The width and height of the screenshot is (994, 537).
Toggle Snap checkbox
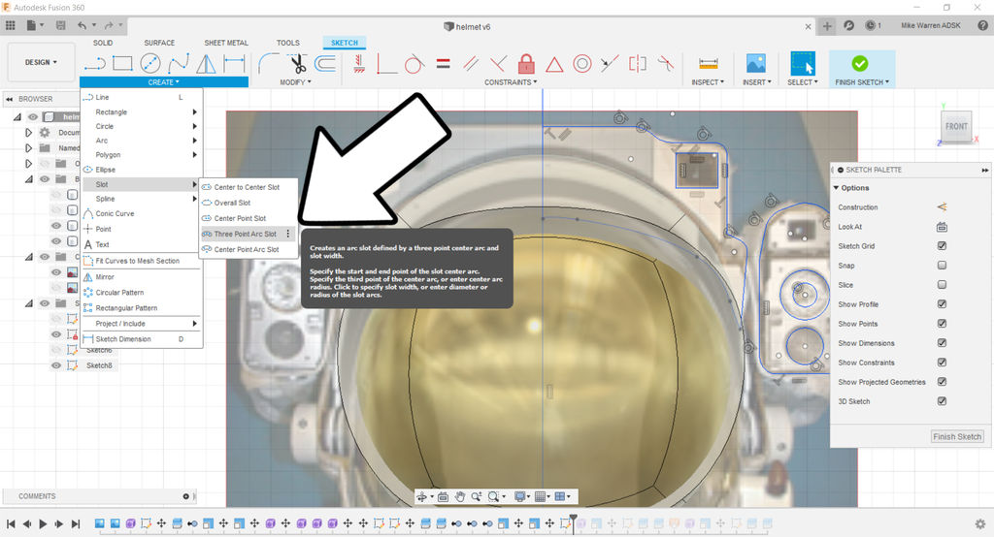(x=942, y=266)
